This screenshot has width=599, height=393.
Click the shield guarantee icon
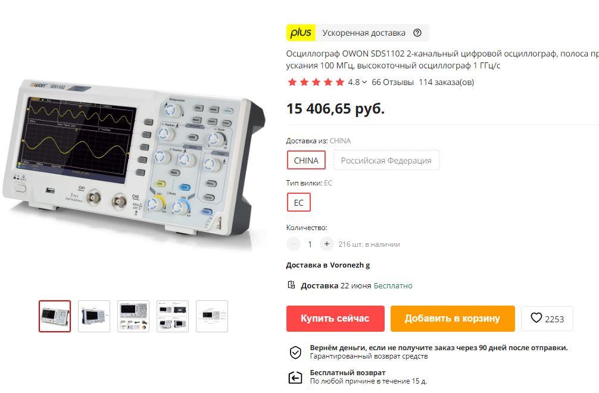click(x=295, y=352)
